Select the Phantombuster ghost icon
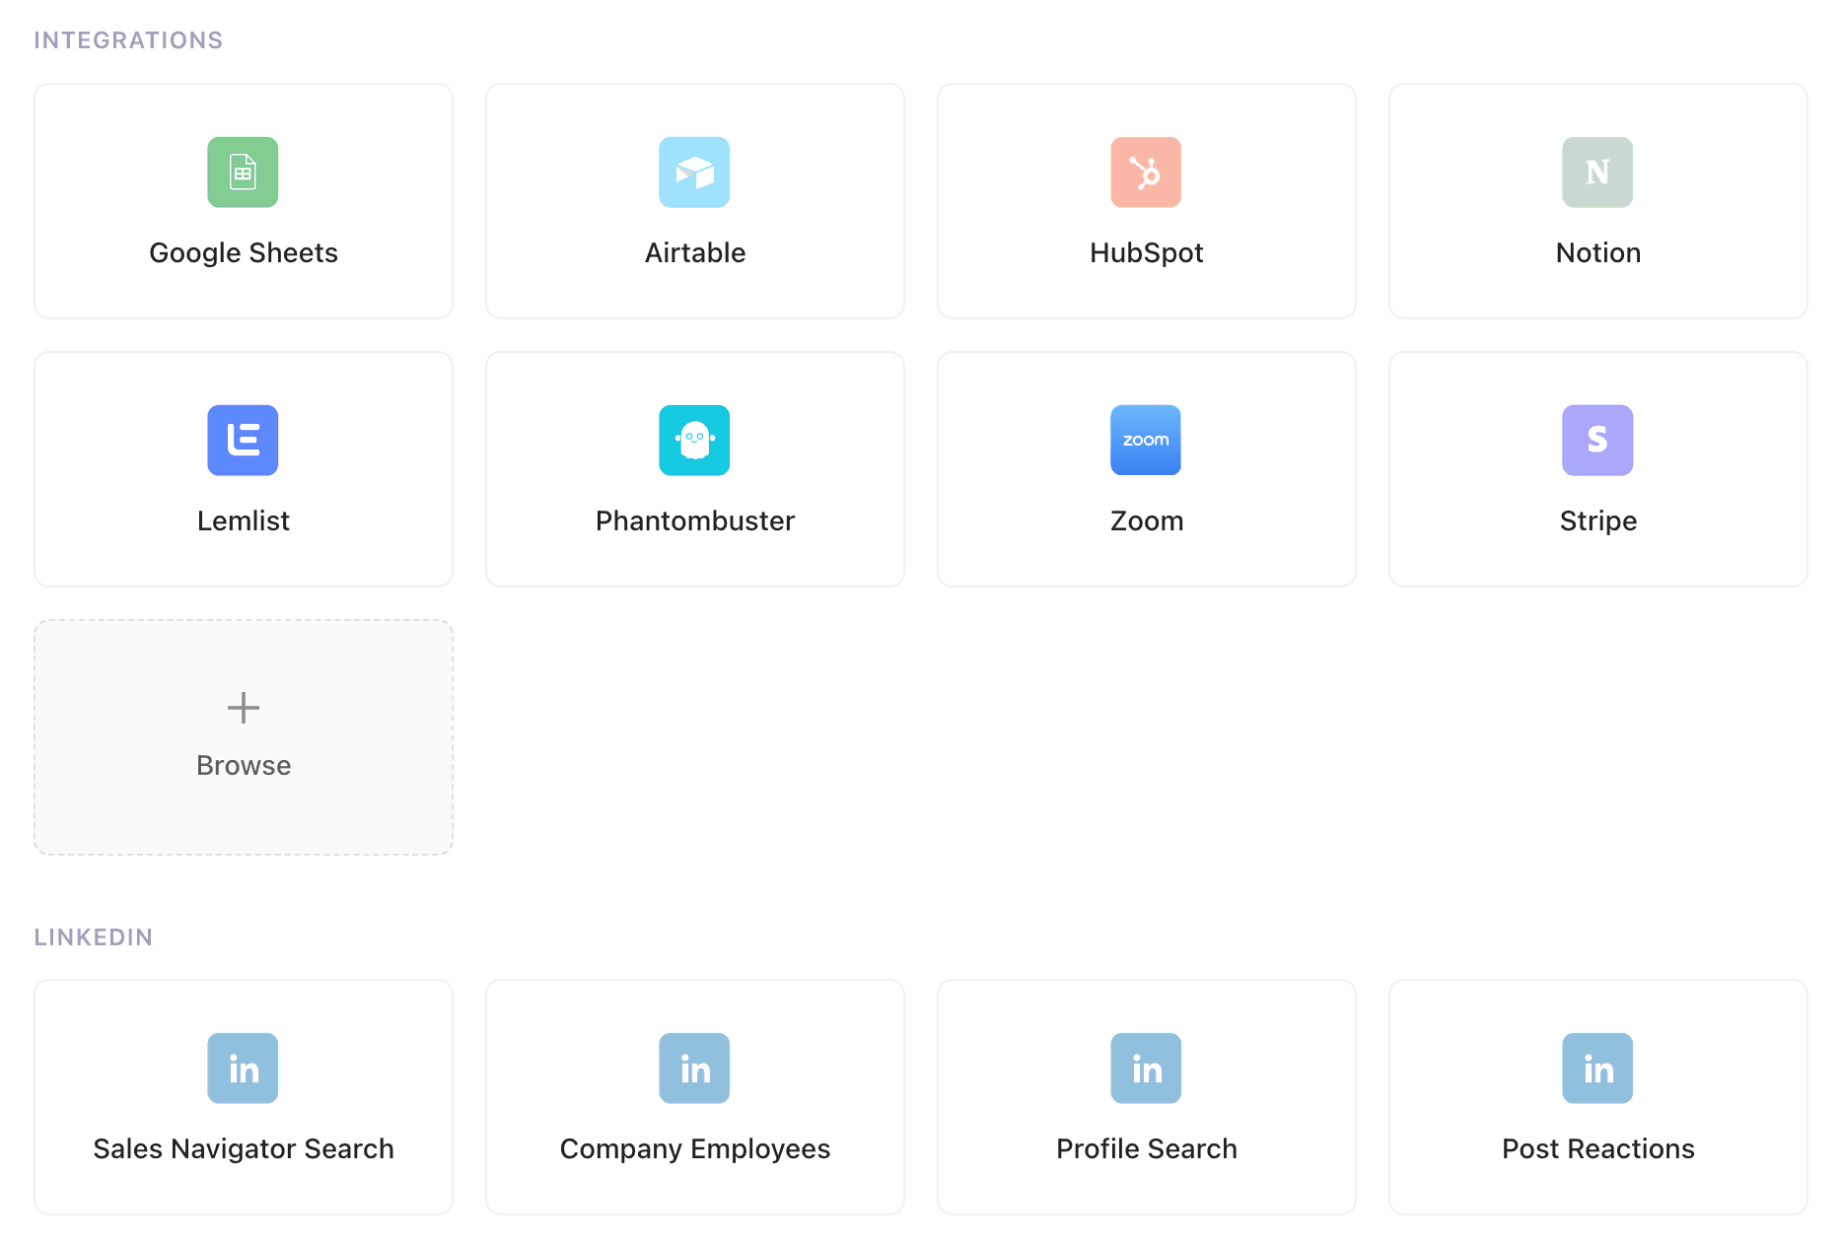 694,441
